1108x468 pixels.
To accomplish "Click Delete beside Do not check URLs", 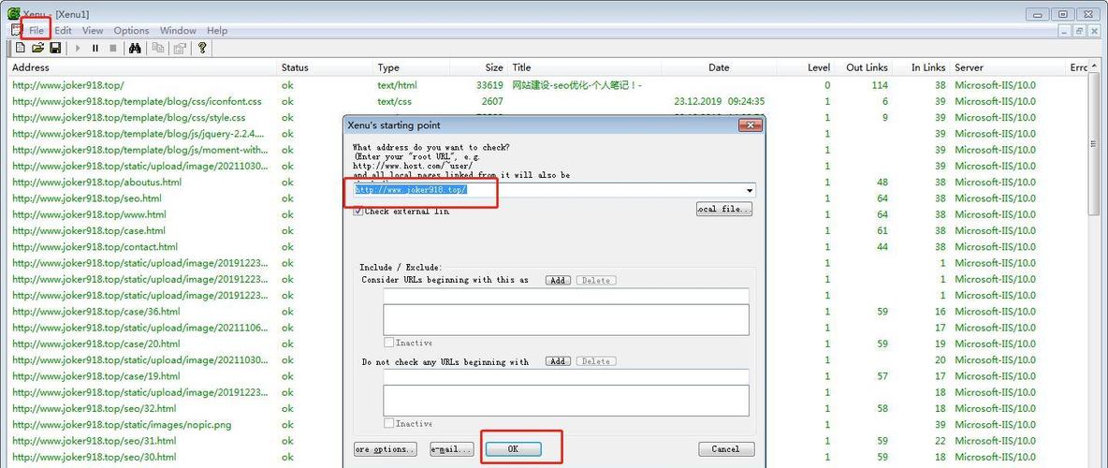I will (x=596, y=361).
